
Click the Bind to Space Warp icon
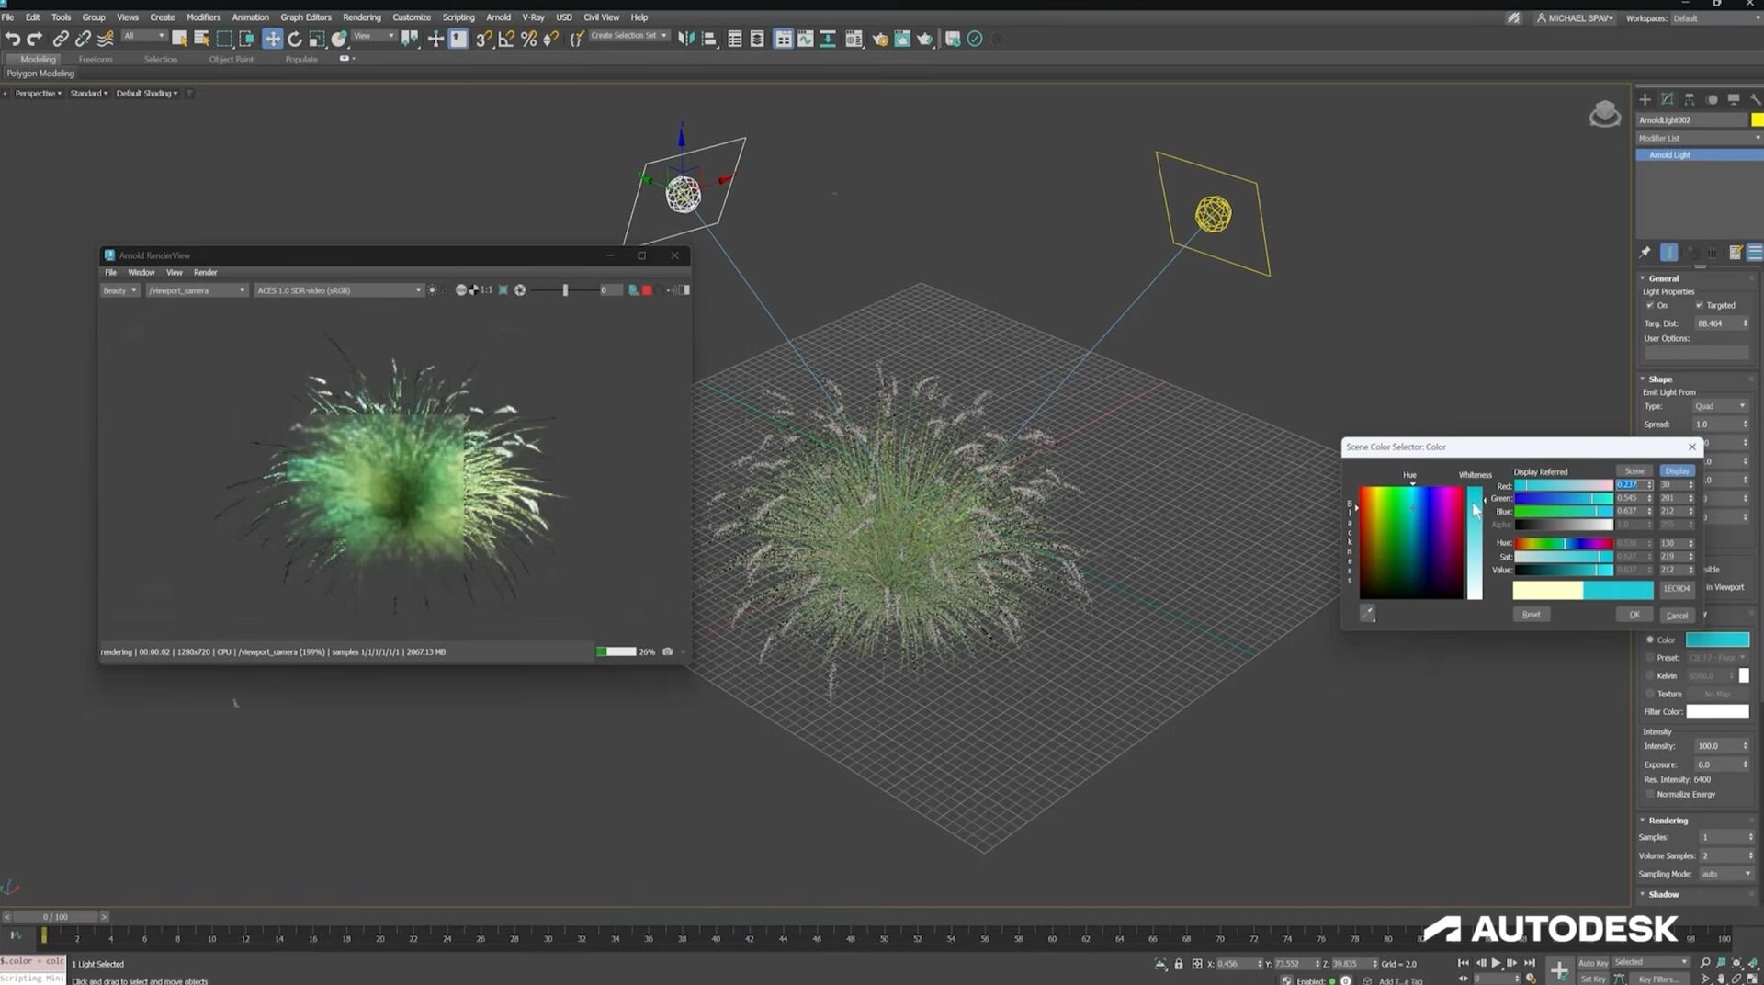point(106,39)
